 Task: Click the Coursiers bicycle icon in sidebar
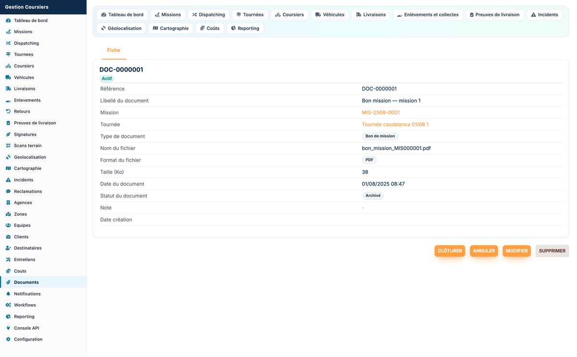(8, 66)
